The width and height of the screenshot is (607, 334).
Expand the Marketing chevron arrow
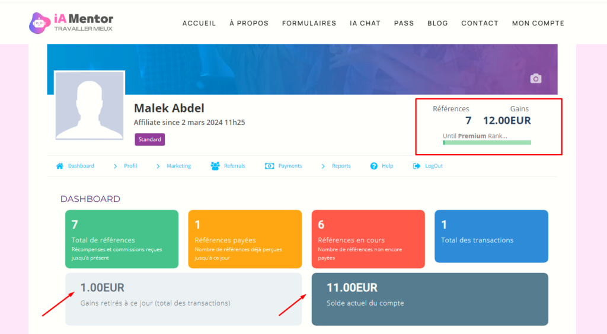tap(158, 166)
